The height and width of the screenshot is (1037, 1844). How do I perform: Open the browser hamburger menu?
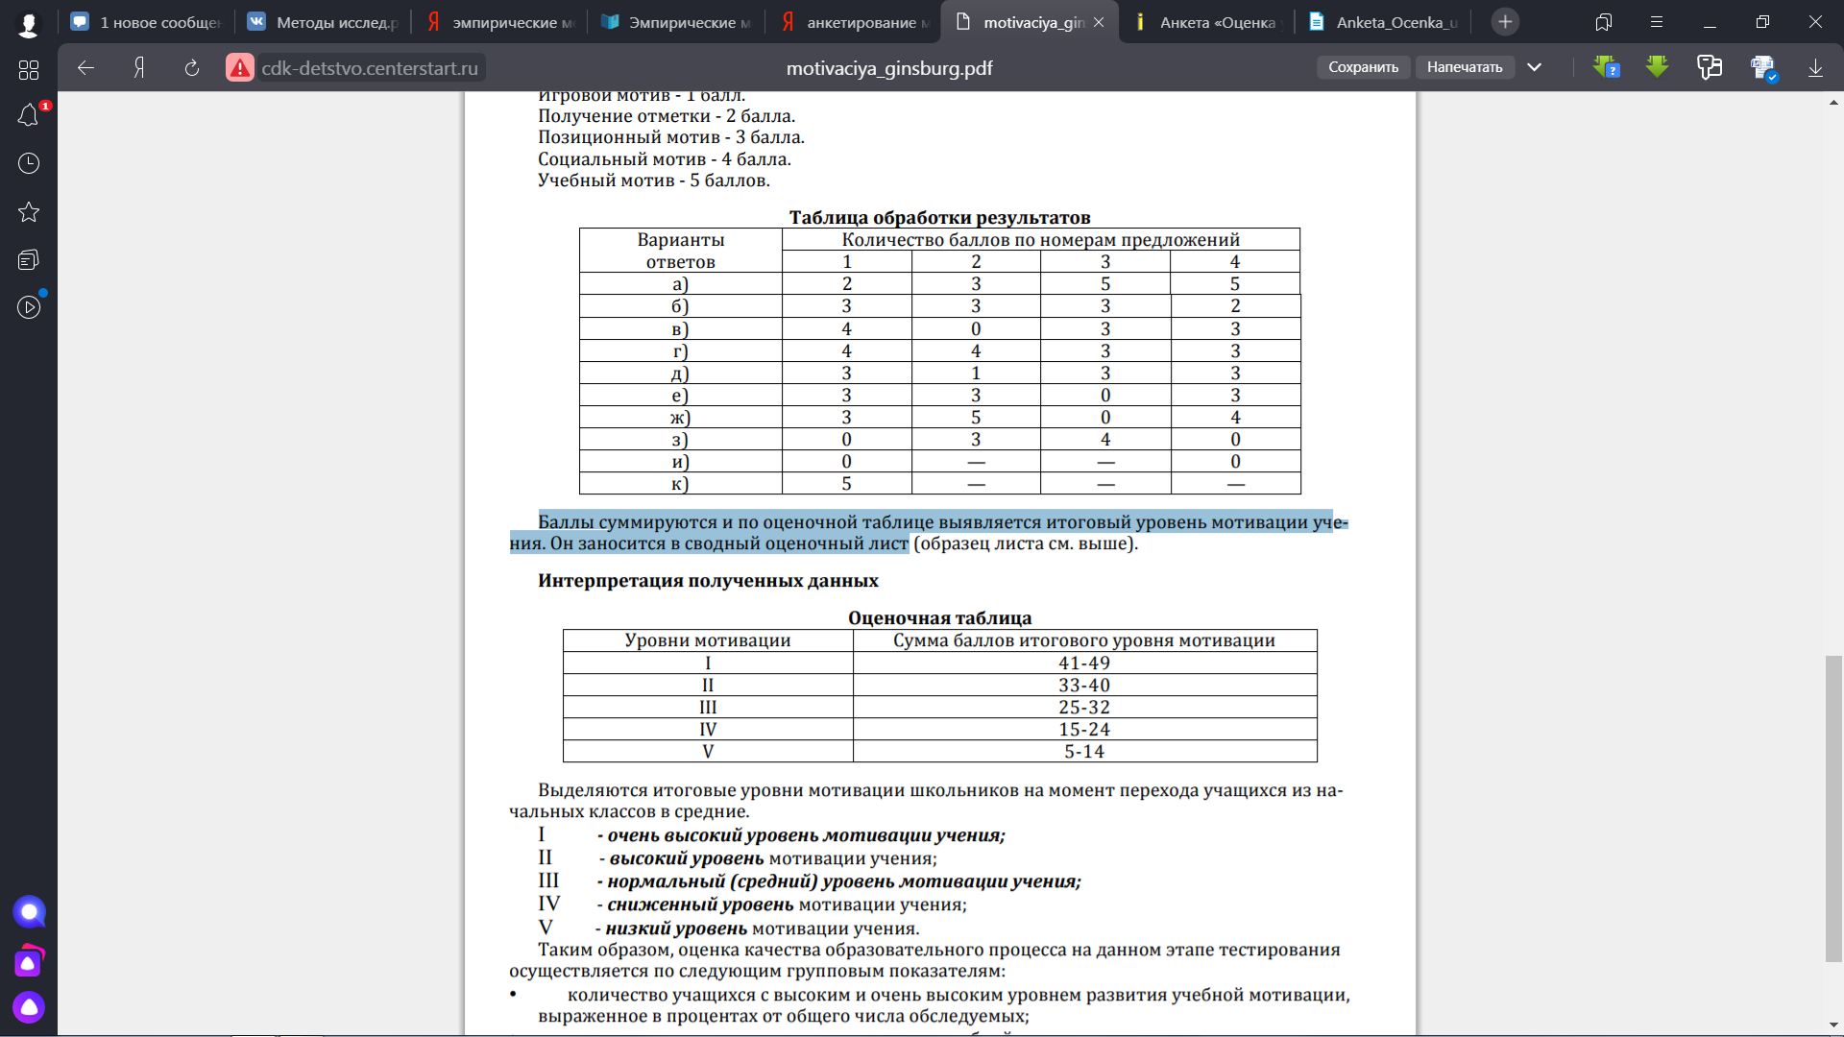pyautogui.click(x=1657, y=22)
